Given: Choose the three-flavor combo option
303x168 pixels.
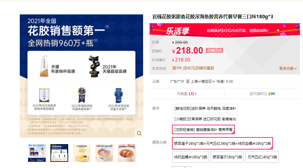Looking at the screenshot, I should (x=222, y=143).
